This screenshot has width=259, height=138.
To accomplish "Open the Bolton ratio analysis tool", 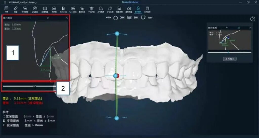I will [63, 9].
